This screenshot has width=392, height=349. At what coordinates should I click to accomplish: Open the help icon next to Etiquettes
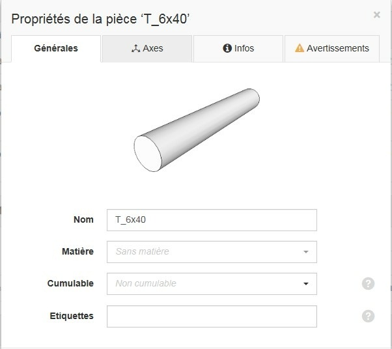click(x=368, y=316)
